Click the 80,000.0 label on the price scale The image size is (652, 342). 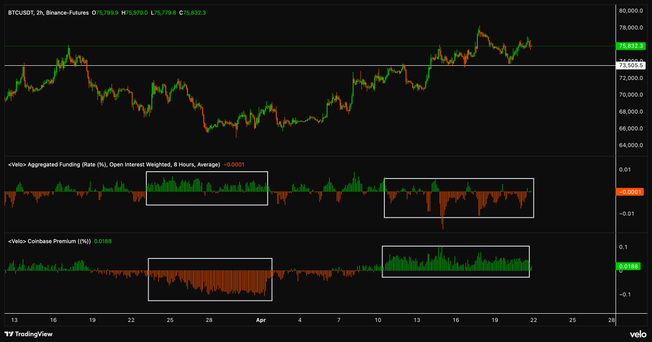[631, 10]
